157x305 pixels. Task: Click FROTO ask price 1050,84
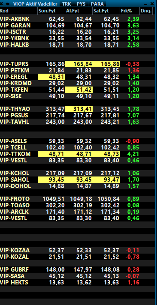[108, 199]
